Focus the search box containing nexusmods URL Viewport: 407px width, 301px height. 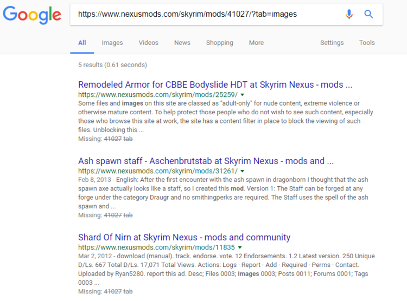pyautogui.click(x=226, y=14)
